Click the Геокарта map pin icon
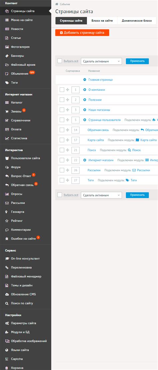The height and width of the screenshot is (370, 158). tap(7, 212)
